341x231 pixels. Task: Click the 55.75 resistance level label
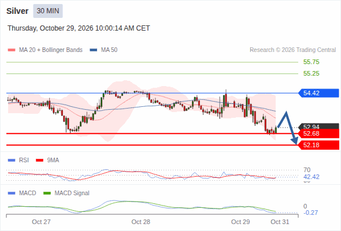click(311, 62)
